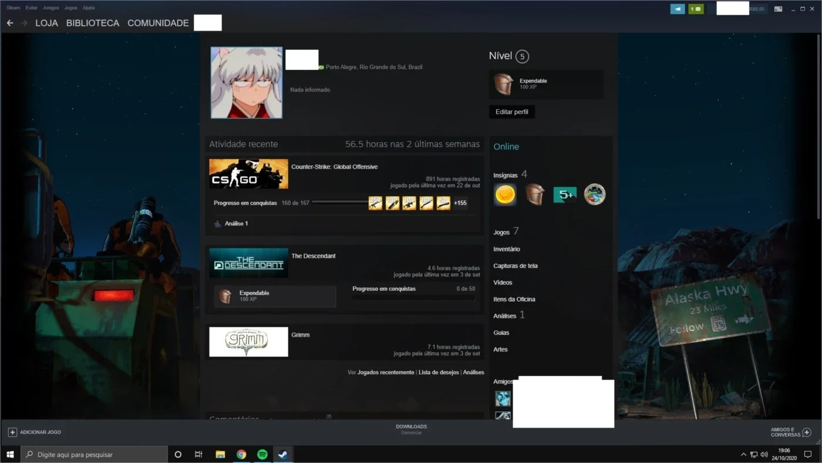
Task: Open the Vídeos link
Action: point(503,283)
